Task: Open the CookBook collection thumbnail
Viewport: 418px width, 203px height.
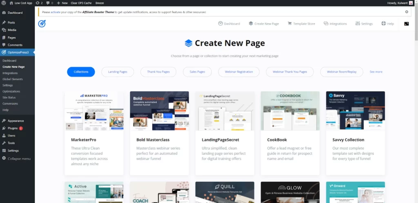Action: pyautogui.click(x=290, y=111)
